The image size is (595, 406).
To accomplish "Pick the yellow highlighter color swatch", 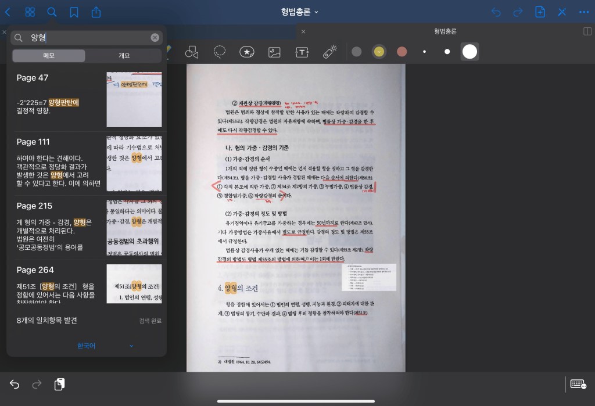I will (x=379, y=52).
